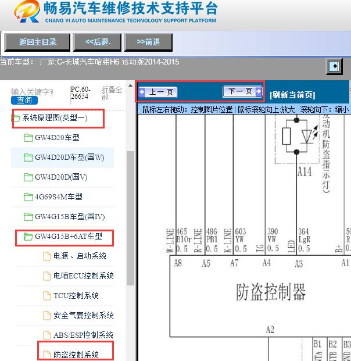Click folder icon beside 4G69S4M车型
Image resolution: width=351 pixels, height=361 pixels.
coord(28,197)
